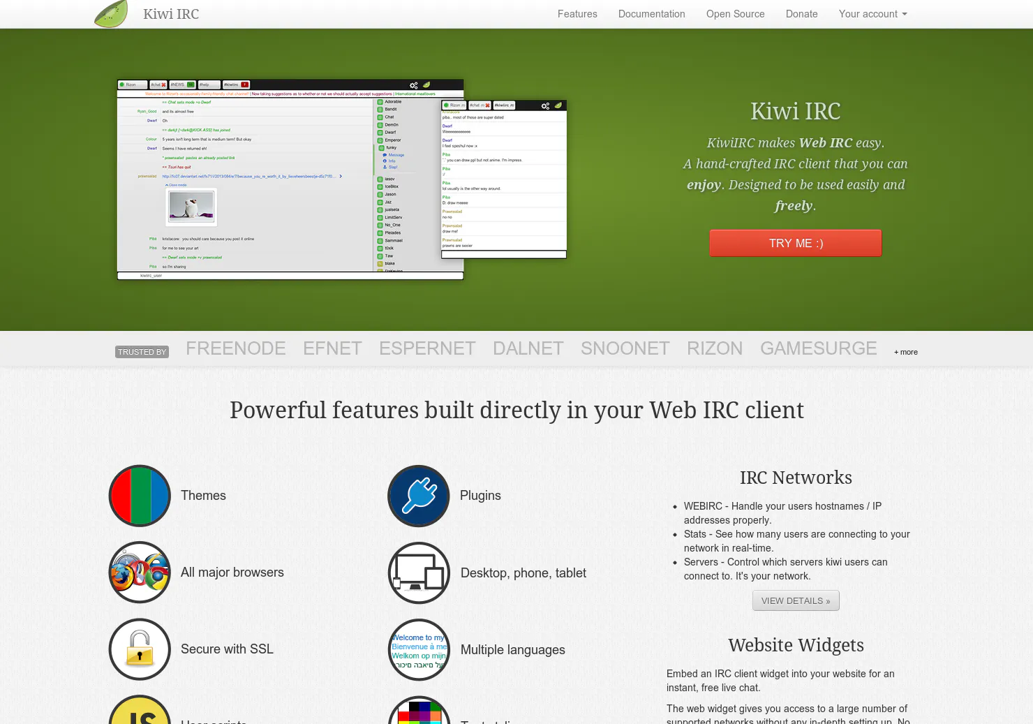Image resolution: width=1033 pixels, height=724 pixels.
Task: Click the Stats bullet text
Action: 797,541
